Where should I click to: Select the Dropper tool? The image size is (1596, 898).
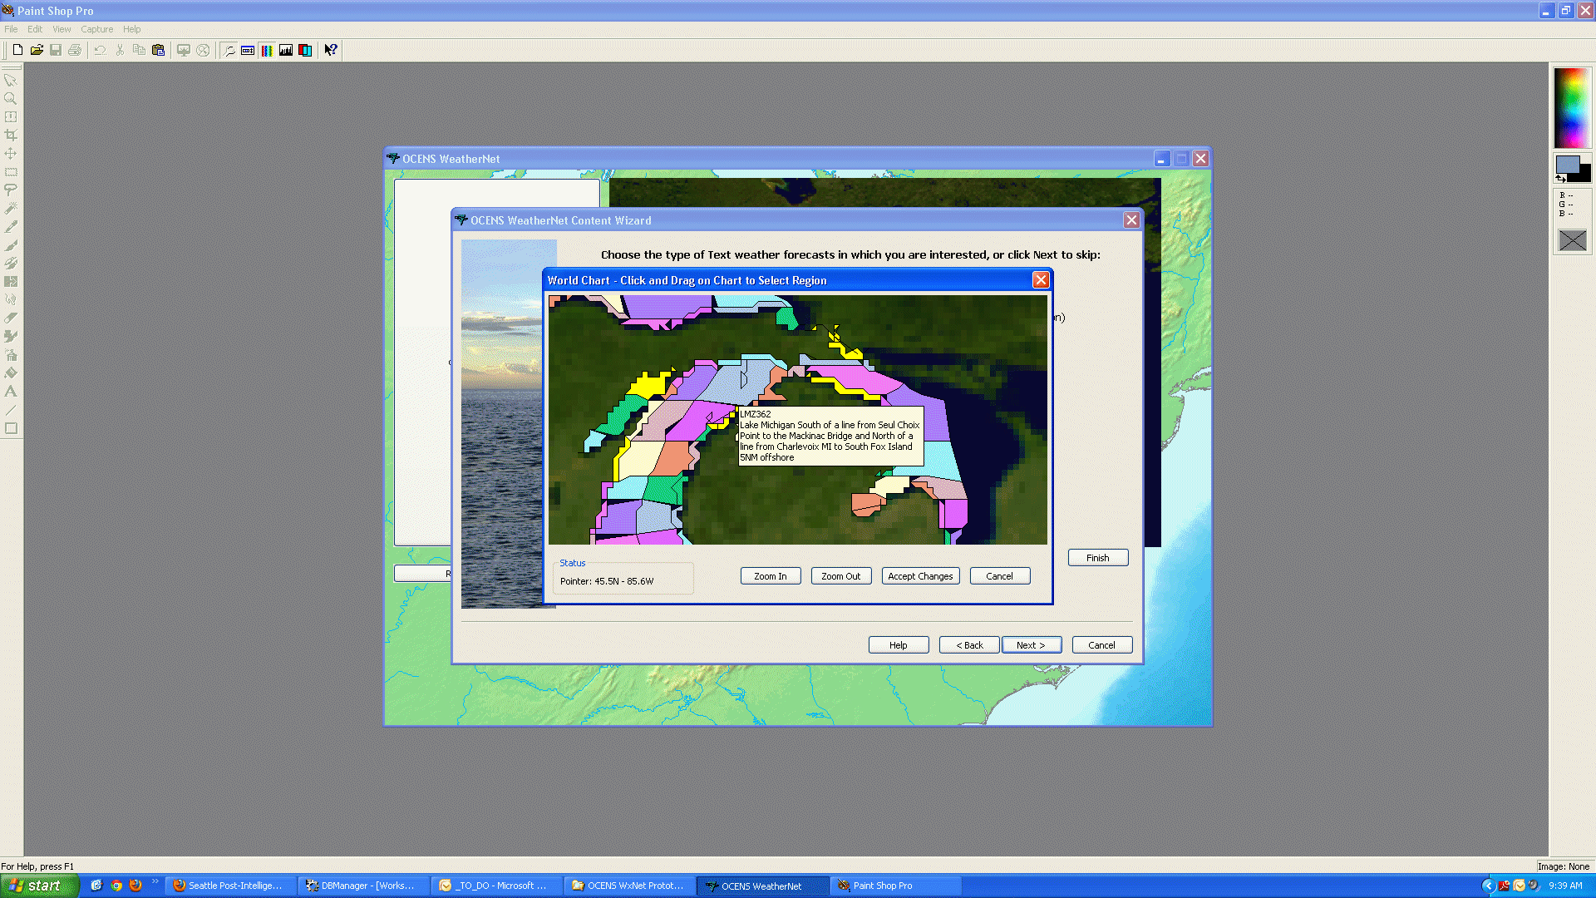11,226
